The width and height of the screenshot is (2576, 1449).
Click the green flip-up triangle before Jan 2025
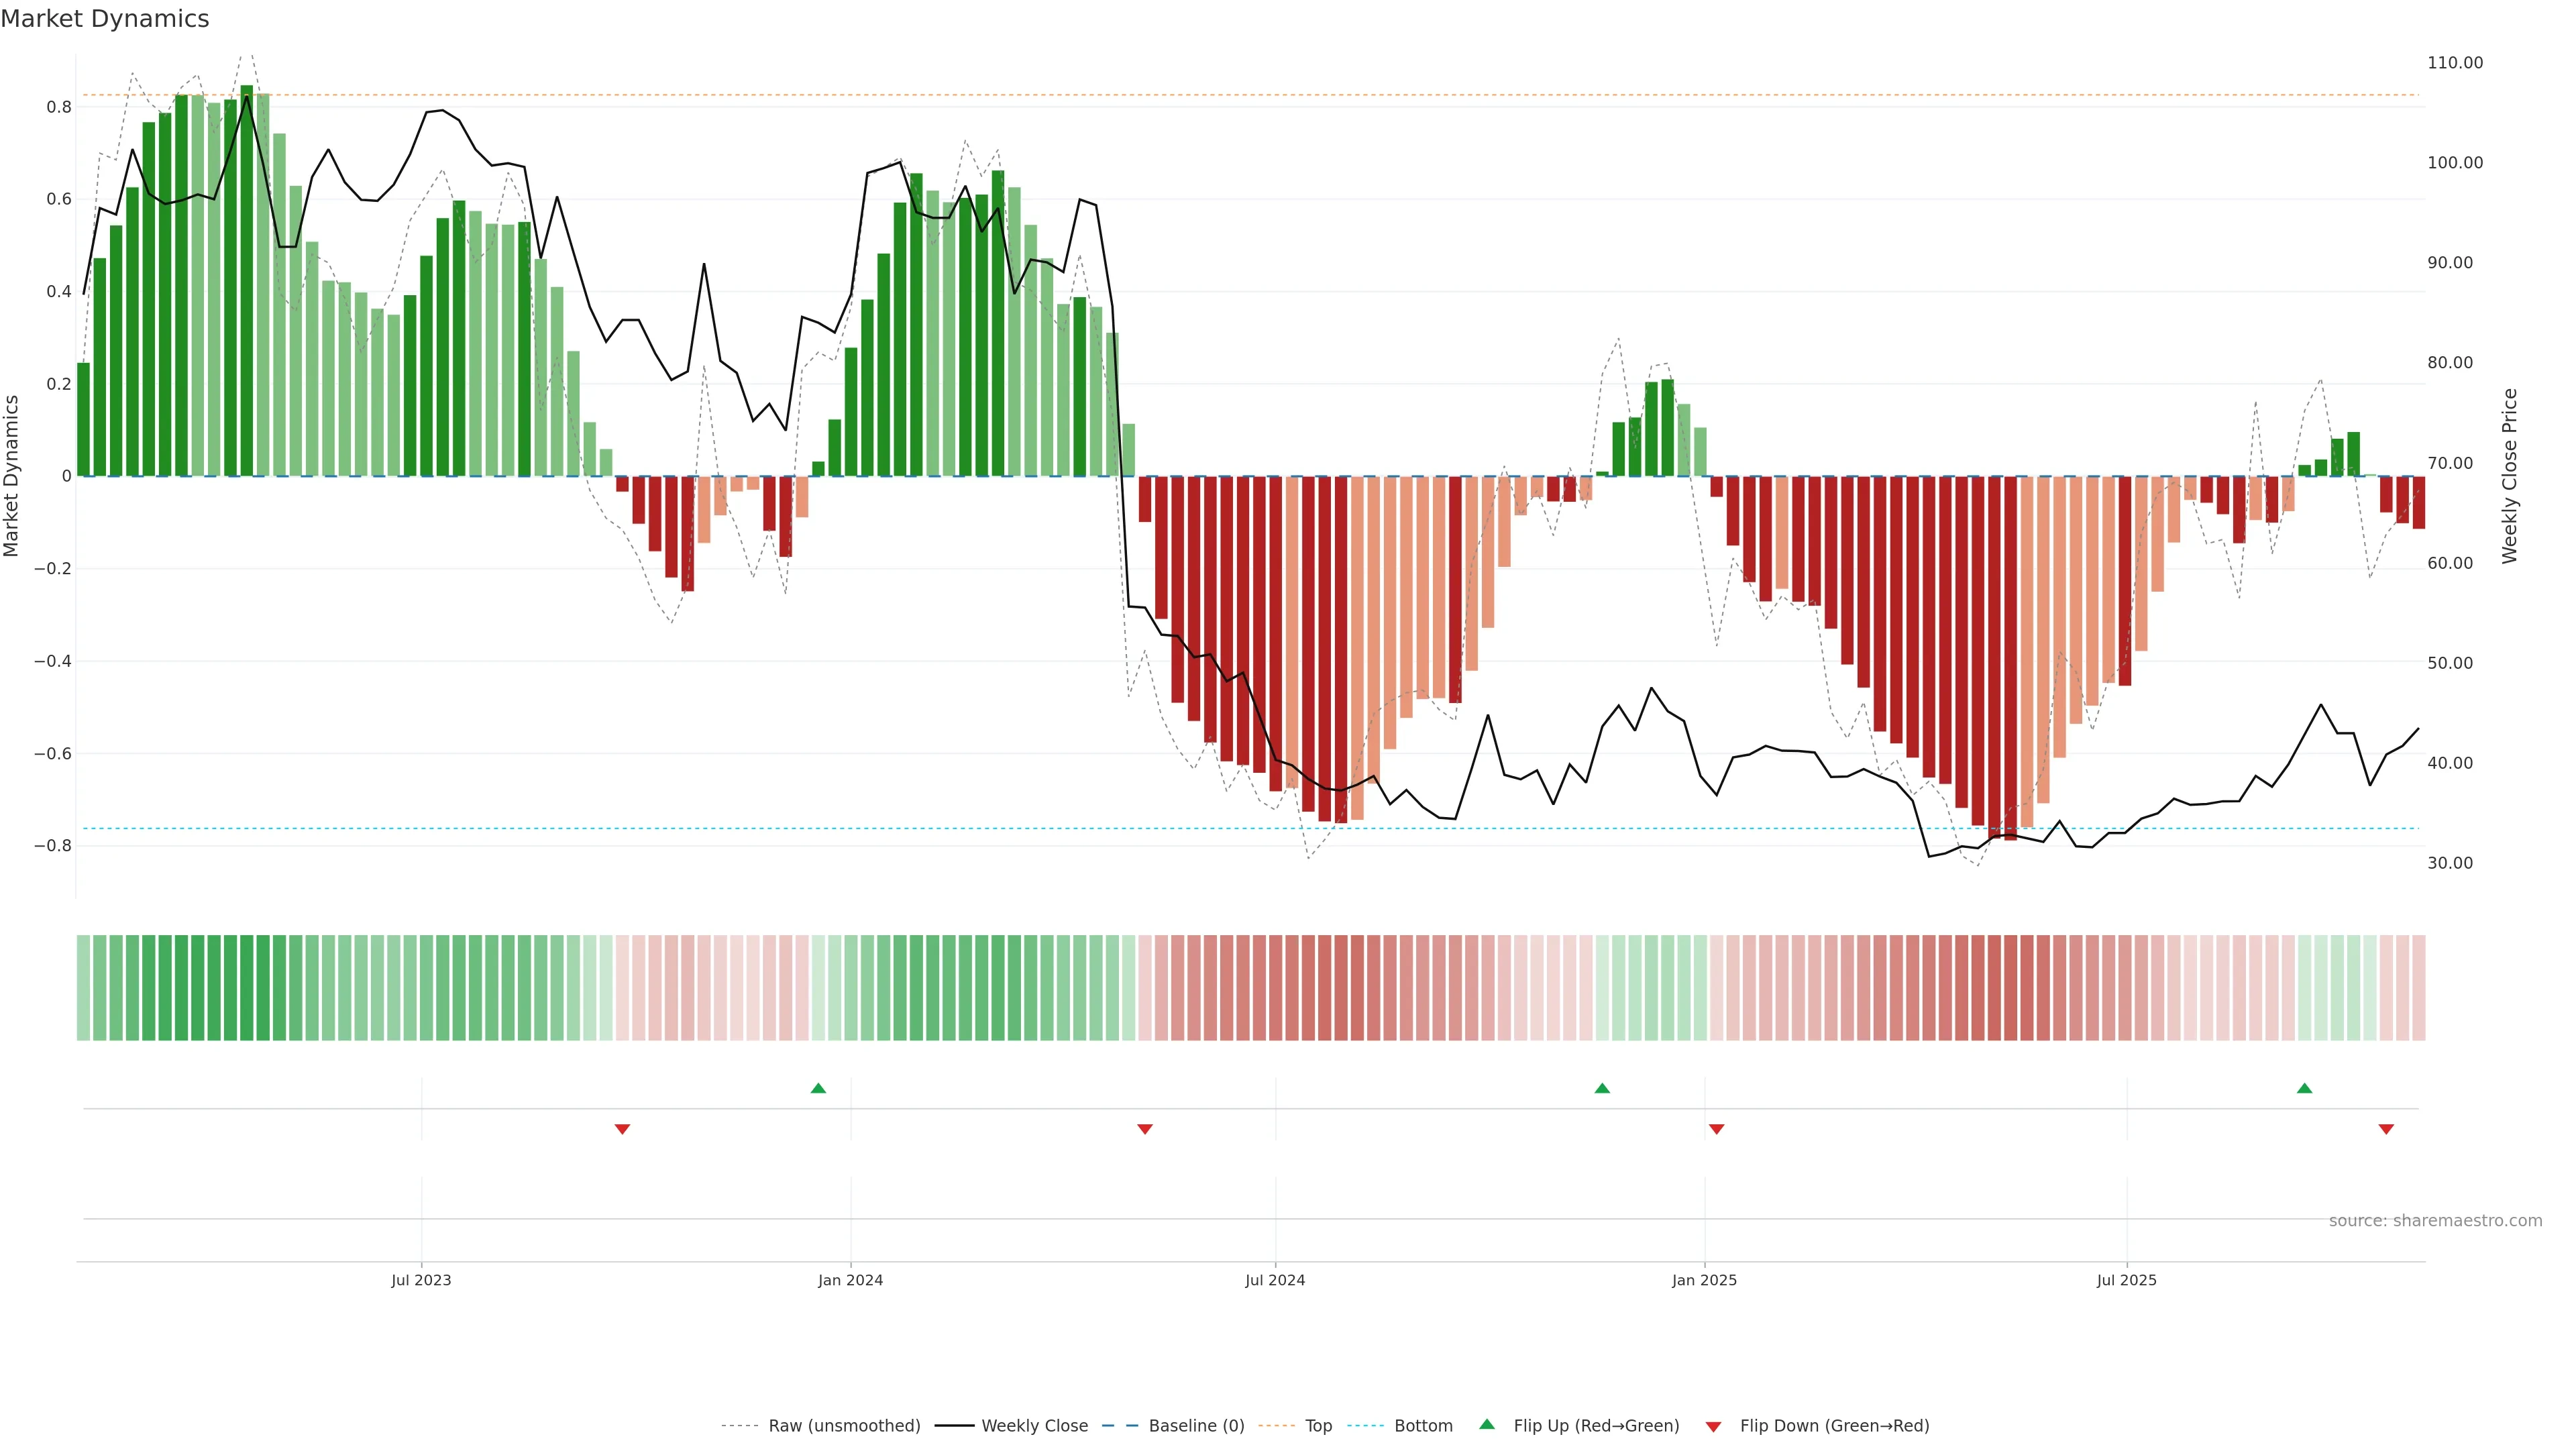pos(1602,1088)
